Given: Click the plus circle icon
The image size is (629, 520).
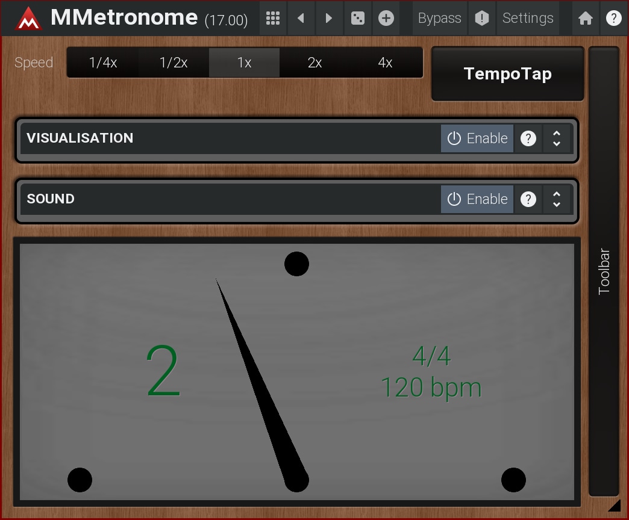Looking at the screenshot, I should click(x=386, y=19).
